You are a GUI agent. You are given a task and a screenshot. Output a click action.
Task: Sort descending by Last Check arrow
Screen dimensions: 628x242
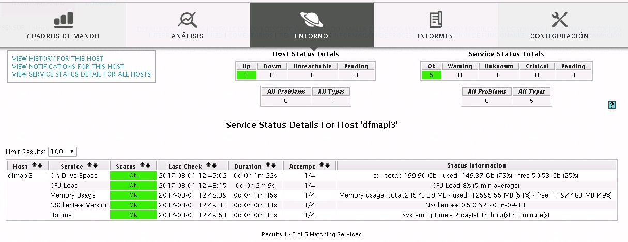coord(215,165)
